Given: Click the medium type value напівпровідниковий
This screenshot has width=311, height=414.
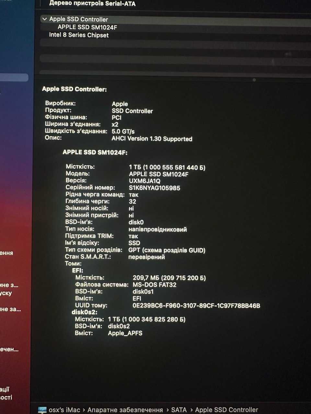Looking at the screenshot, I should point(158,229).
